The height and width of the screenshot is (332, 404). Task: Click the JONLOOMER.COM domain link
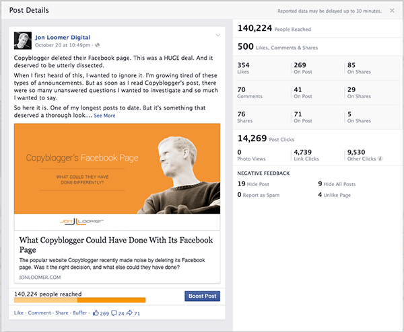coord(40,278)
